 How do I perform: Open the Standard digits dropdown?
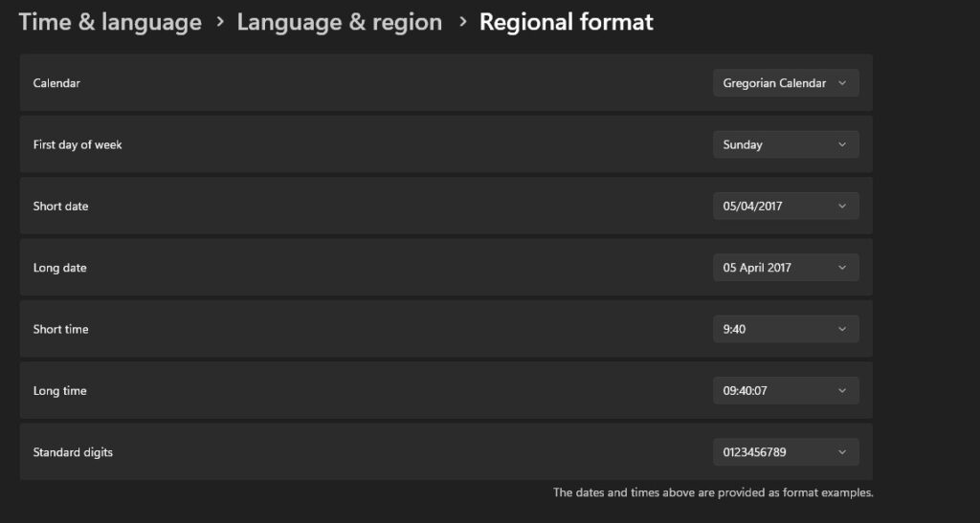(x=785, y=452)
